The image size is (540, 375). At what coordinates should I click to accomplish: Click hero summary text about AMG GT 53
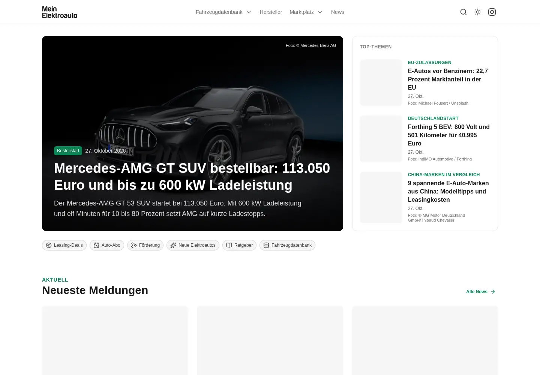[178, 208]
